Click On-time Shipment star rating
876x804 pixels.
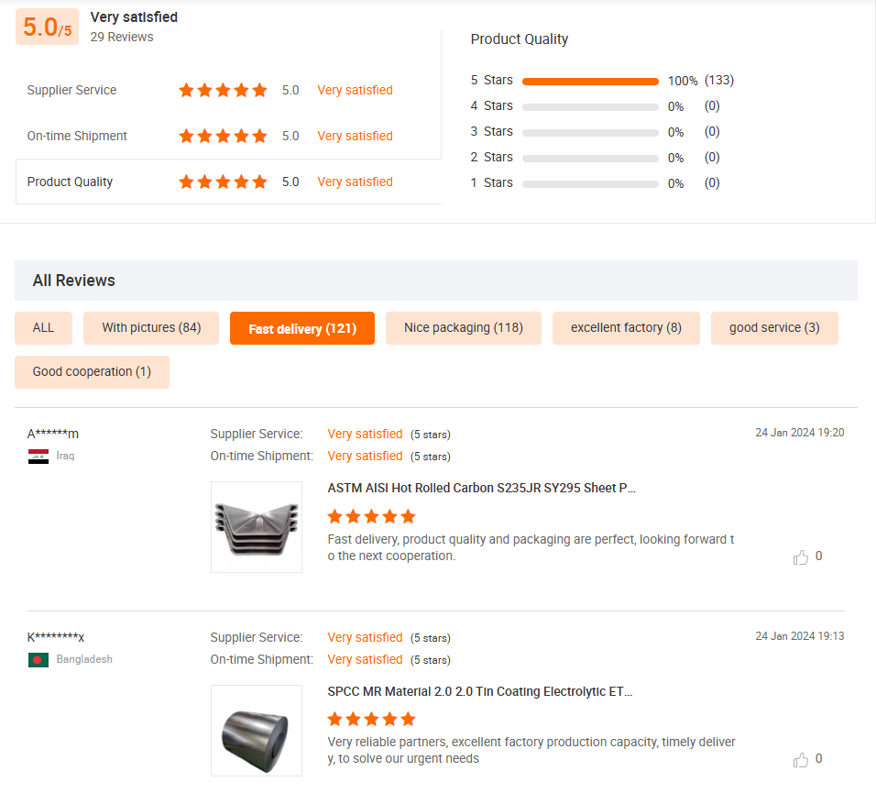(x=223, y=136)
